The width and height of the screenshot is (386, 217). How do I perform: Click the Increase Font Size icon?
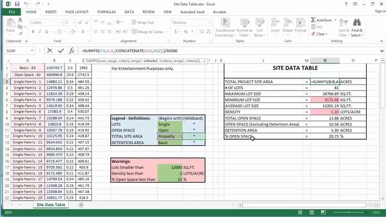[80, 22]
